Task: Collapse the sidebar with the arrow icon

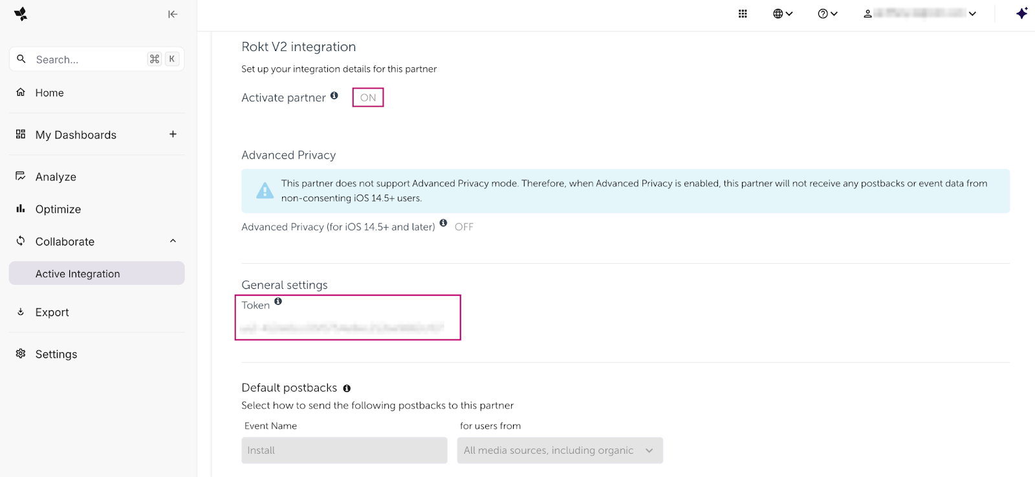Action: click(x=173, y=14)
